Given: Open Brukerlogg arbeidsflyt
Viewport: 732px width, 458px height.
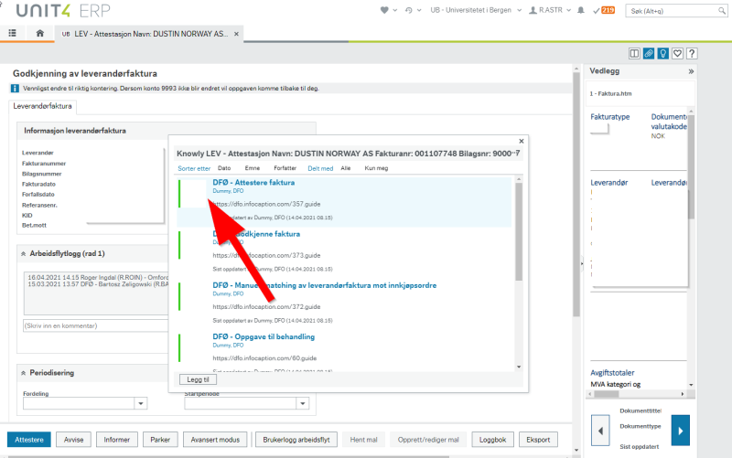Looking at the screenshot, I should pyautogui.click(x=296, y=440).
